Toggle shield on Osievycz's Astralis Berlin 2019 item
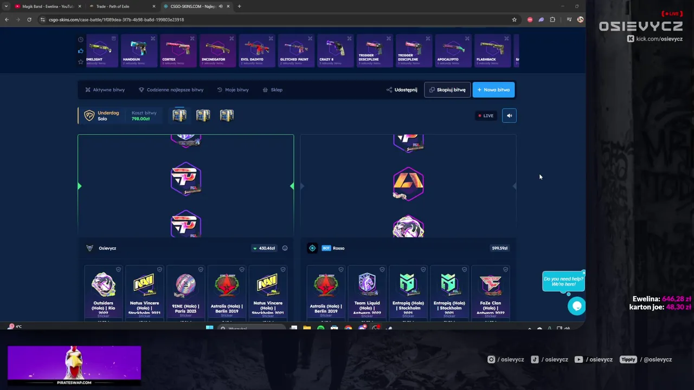This screenshot has height=390, width=694. tap(242, 269)
